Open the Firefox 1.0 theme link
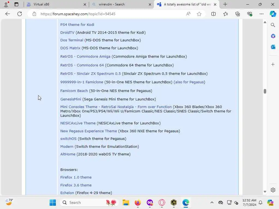The height and width of the screenshot is (209, 279). (x=76, y=177)
